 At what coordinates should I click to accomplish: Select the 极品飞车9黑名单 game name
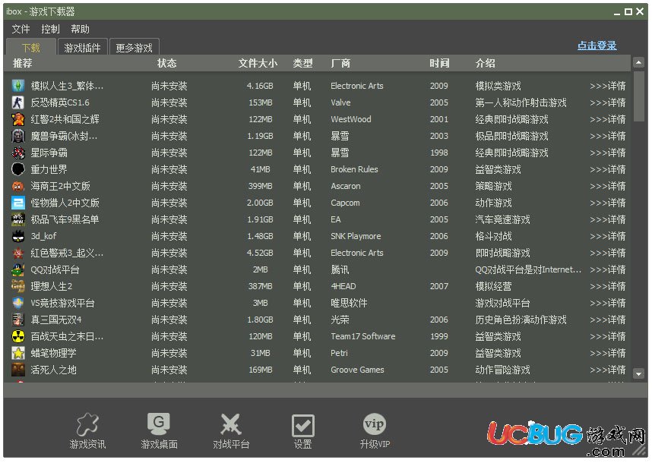pos(65,219)
